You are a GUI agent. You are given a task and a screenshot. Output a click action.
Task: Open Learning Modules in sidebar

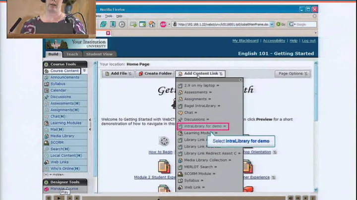pos(65,123)
